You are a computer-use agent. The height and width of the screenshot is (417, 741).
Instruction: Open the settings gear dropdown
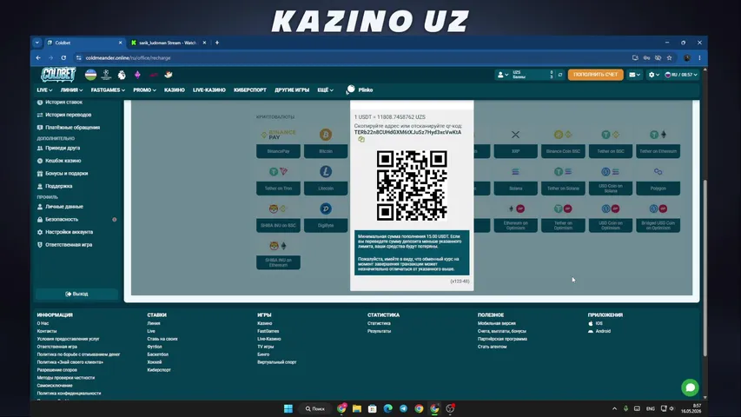[653, 75]
